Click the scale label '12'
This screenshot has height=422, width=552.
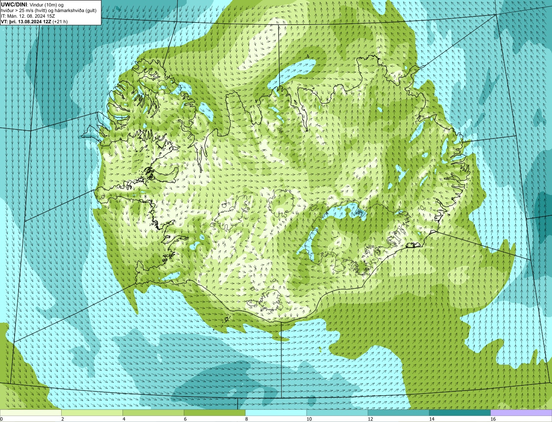(x=370, y=419)
